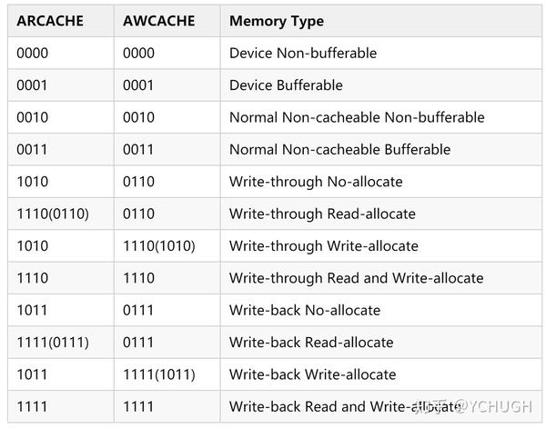Image resolution: width=546 pixels, height=428 pixels.
Task: Click the Write-through Write-allocate cell
Action: coord(324,246)
